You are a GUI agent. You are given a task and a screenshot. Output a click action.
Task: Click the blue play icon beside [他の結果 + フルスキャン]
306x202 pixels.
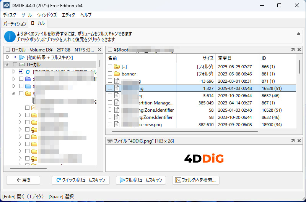click(22, 57)
